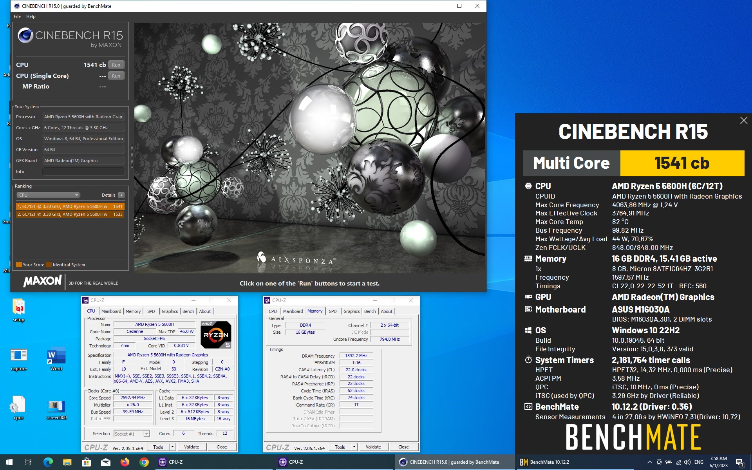Switch to BenchMate 10.12.2 taskbar item
Viewport: 752px width, 470px height.
pyautogui.click(x=576, y=462)
